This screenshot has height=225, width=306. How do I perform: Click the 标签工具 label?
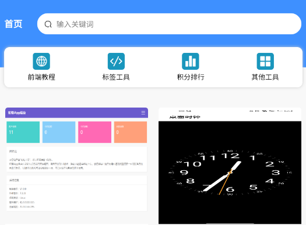pyautogui.click(x=116, y=77)
